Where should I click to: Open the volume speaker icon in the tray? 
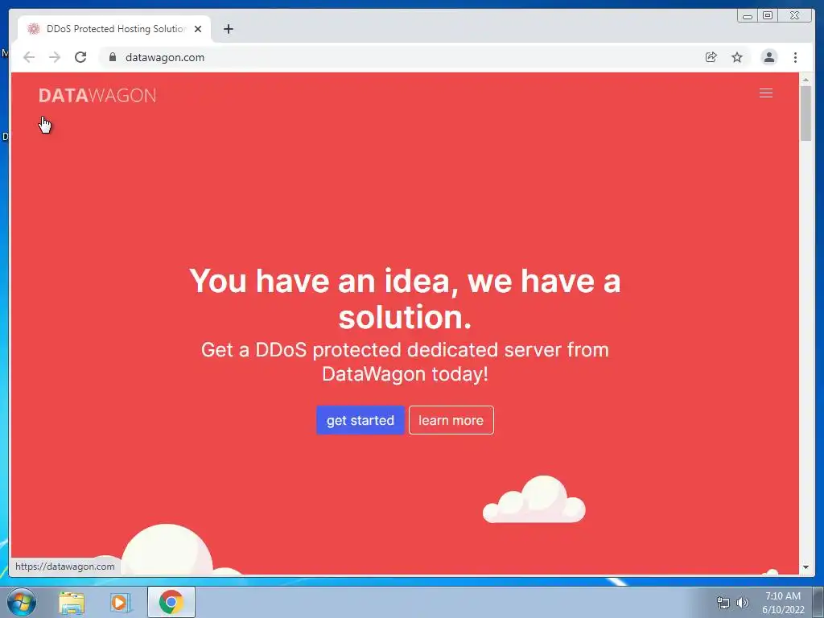(742, 603)
